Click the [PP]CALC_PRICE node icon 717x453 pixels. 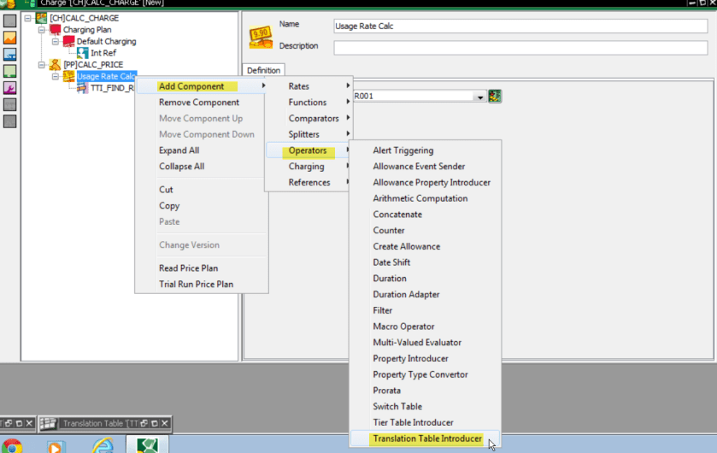pyautogui.click(x=55, y=64)
